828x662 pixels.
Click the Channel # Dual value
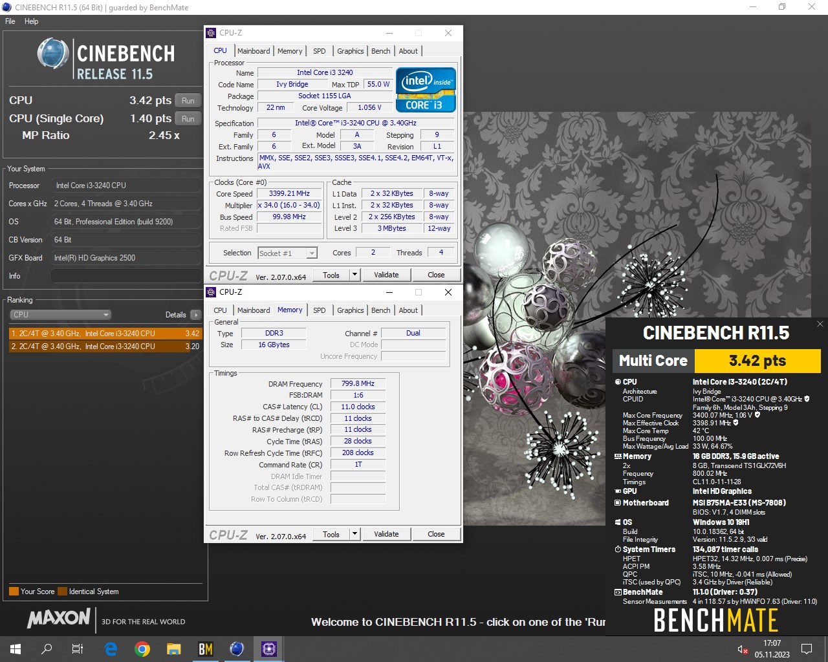coord(413,333)
